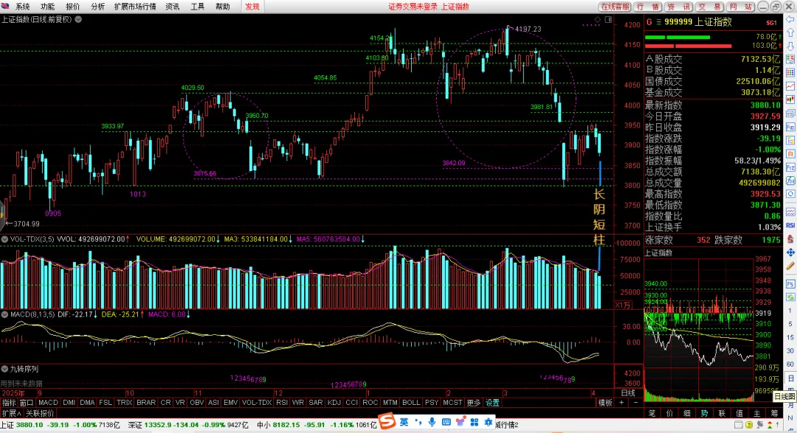The height and width of the screenshot is (433, 797).
Task: Click the minus zoom-out button beside 模板
Action: 635,403
